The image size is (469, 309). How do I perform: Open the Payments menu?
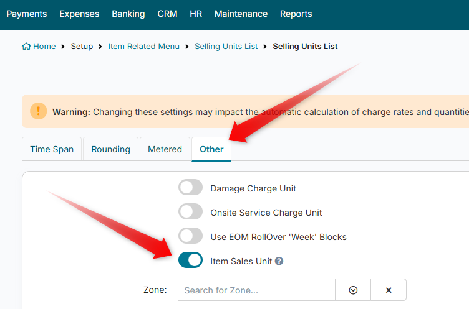point(27,14)
